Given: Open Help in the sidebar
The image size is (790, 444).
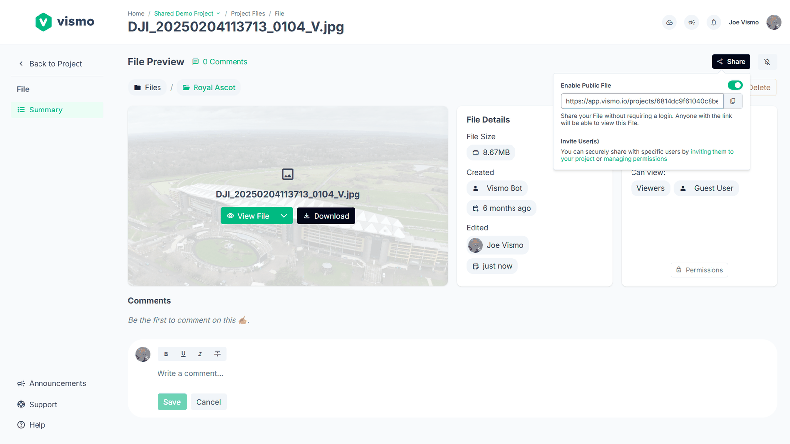Looking at the screenshot, I should pos(31,425).
